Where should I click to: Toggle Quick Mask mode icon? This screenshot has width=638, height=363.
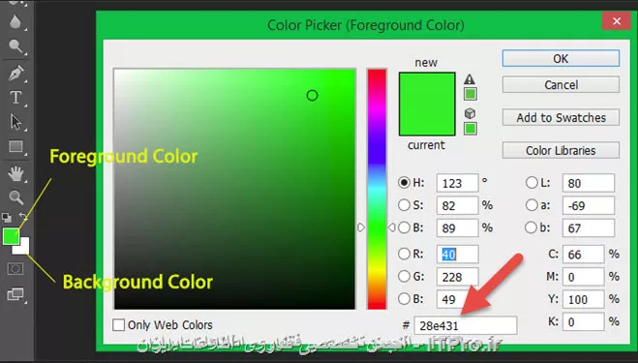tap(15, 268)
